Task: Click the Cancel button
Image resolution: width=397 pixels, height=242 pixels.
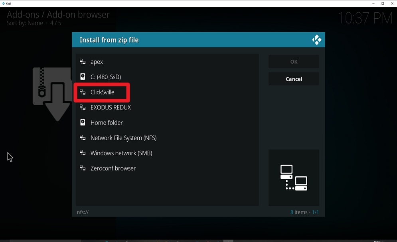Action: pos(294,79)
